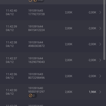Select transaction ID 191091644 1629079043
Image resolution: width=106 pixels, height=106 pixels.
(x=36, y=60)
